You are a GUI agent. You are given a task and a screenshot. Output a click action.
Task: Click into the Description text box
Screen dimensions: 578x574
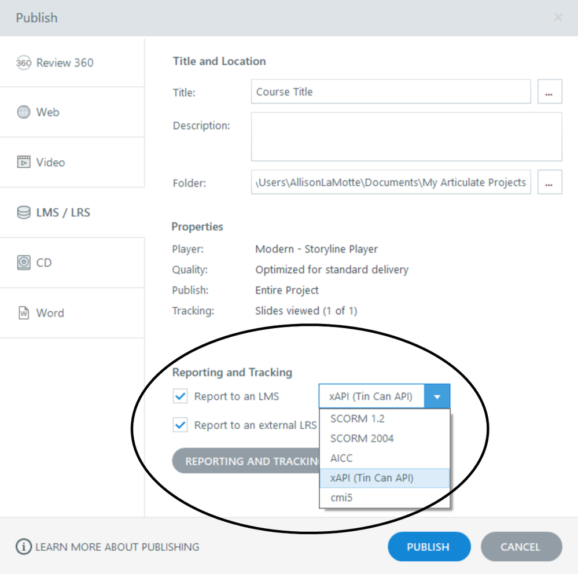point(406,137)
